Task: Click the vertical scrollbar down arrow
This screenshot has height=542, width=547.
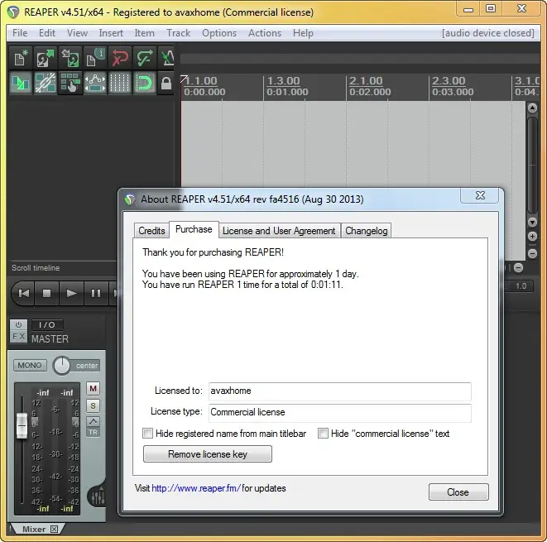Action: pos(532,222)
